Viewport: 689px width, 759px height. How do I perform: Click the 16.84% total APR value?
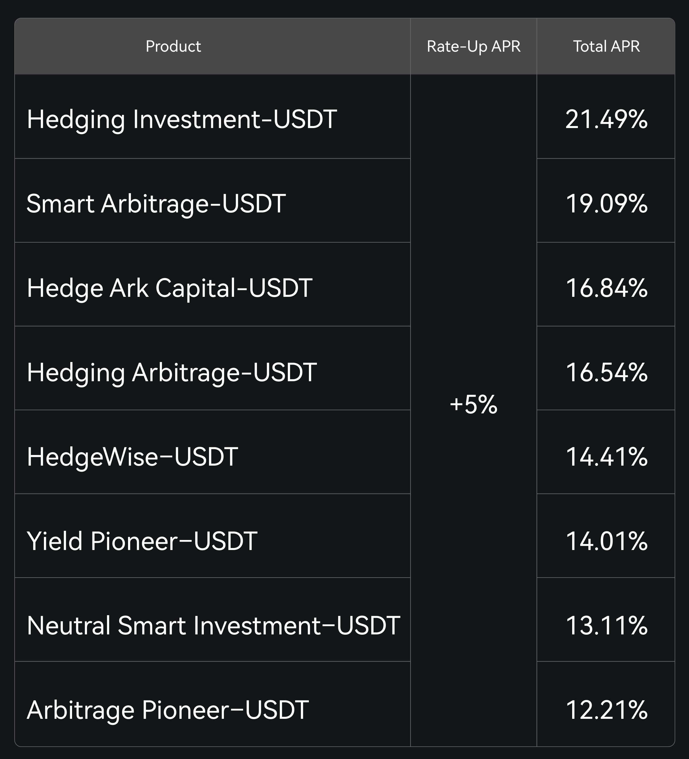point(606,288)
